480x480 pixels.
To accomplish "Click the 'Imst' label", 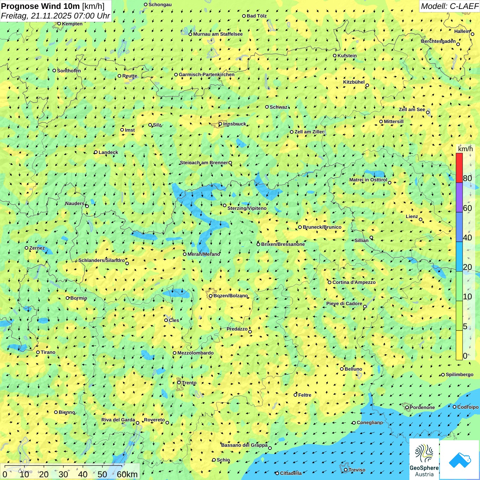I will (x=130, y=130).
